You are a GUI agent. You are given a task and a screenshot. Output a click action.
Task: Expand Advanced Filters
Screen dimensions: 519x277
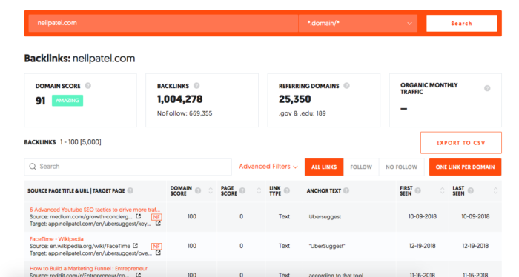268,167
